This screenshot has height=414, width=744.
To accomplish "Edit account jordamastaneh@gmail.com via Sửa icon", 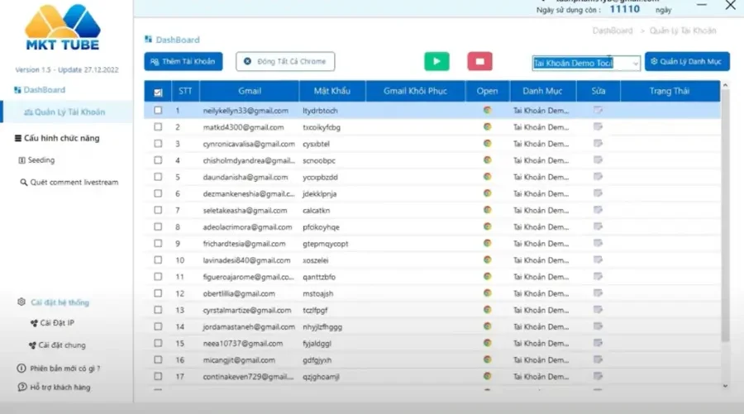I will 598,326.
